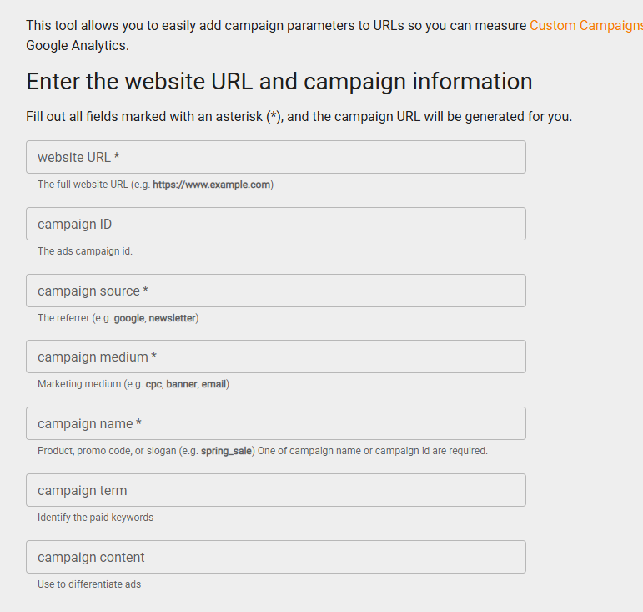Click 'Use to differentiate ads' helper text
The height and width of the screenshot is (612, 643).
88,584
